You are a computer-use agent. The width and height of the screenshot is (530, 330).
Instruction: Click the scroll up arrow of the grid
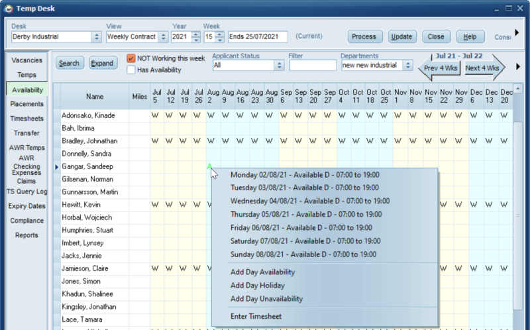tap(518, 89)
